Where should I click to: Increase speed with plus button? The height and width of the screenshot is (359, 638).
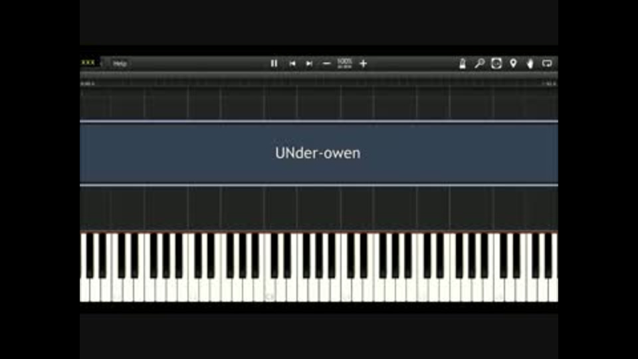point(364,64)
